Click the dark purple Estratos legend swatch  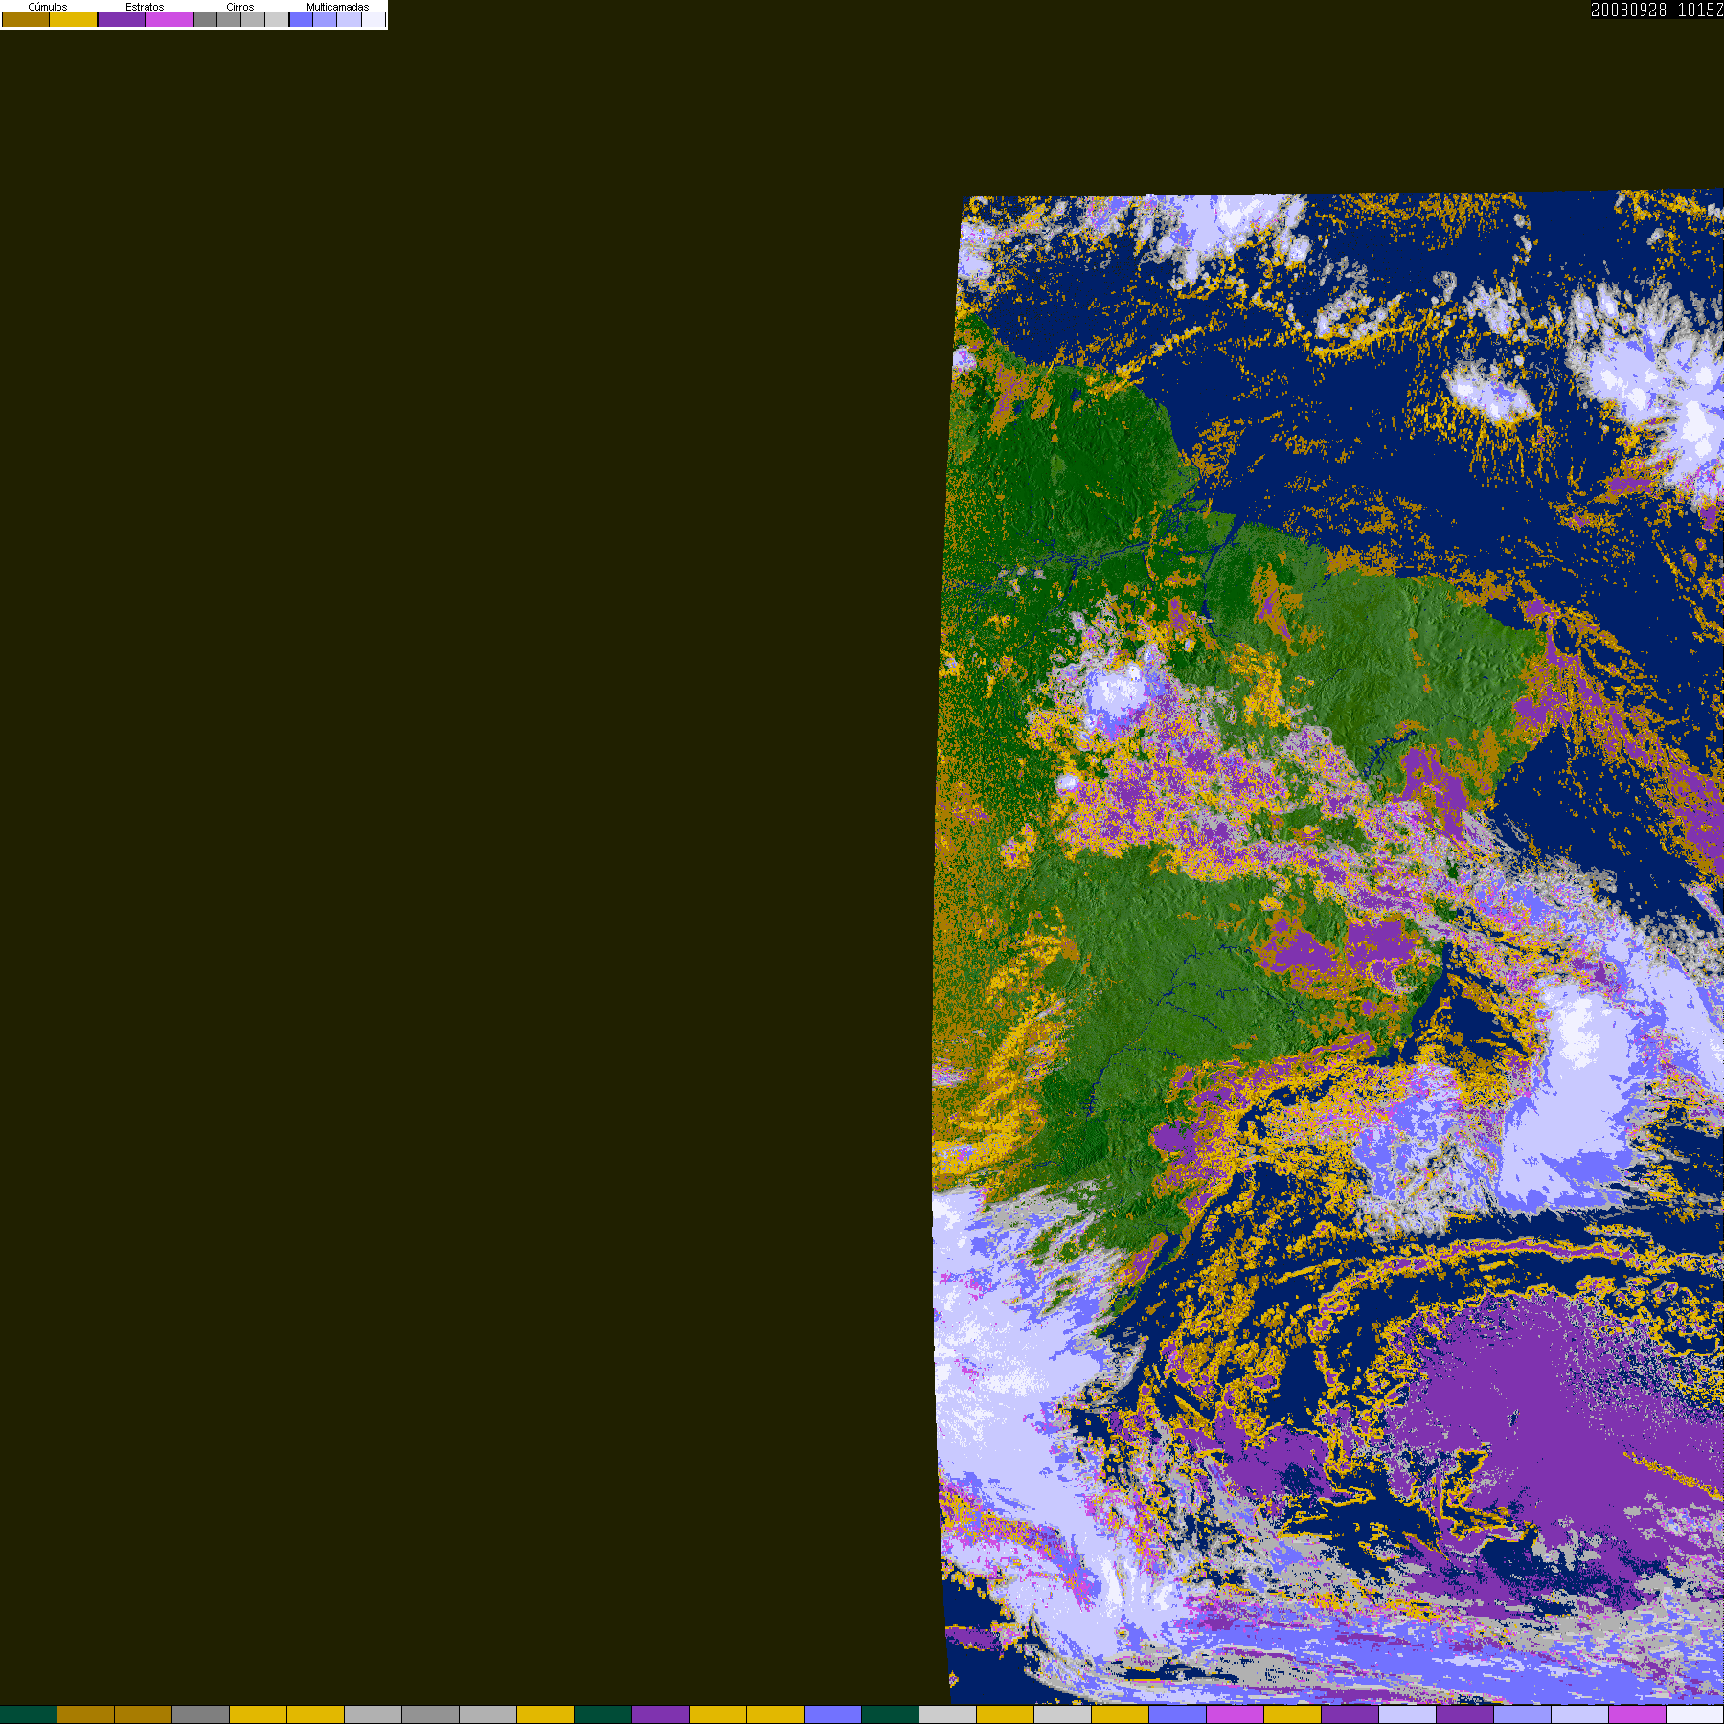[122, 19]
